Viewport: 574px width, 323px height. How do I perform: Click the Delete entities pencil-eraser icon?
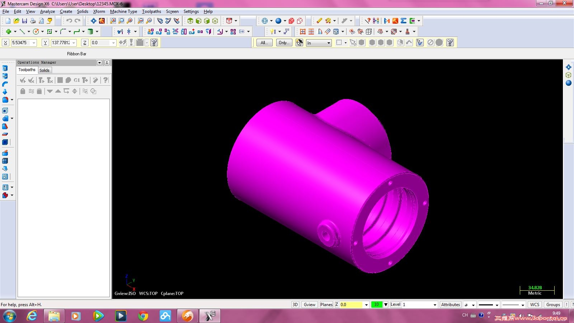[319, 21]
